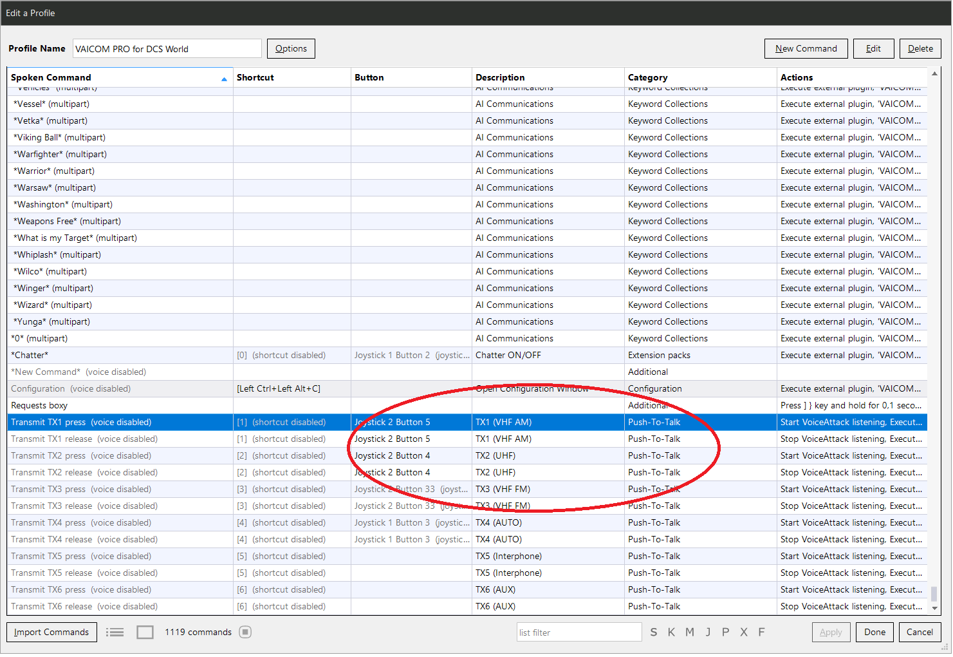Click the X filter letter icon
This screenshot has height=657, width=953.
point(744,633)
